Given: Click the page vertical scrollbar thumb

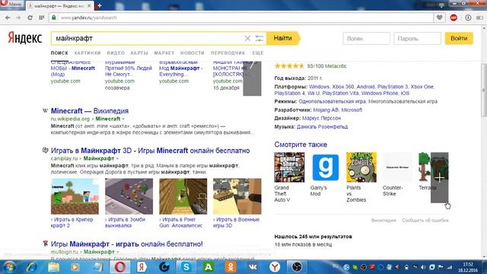Looking at the screenshot, I should tap(484, 90).
